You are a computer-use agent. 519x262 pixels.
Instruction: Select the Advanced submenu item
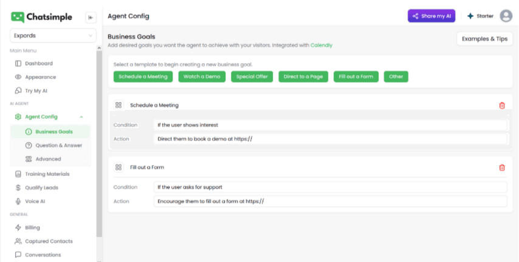click(x=49, y=159)
